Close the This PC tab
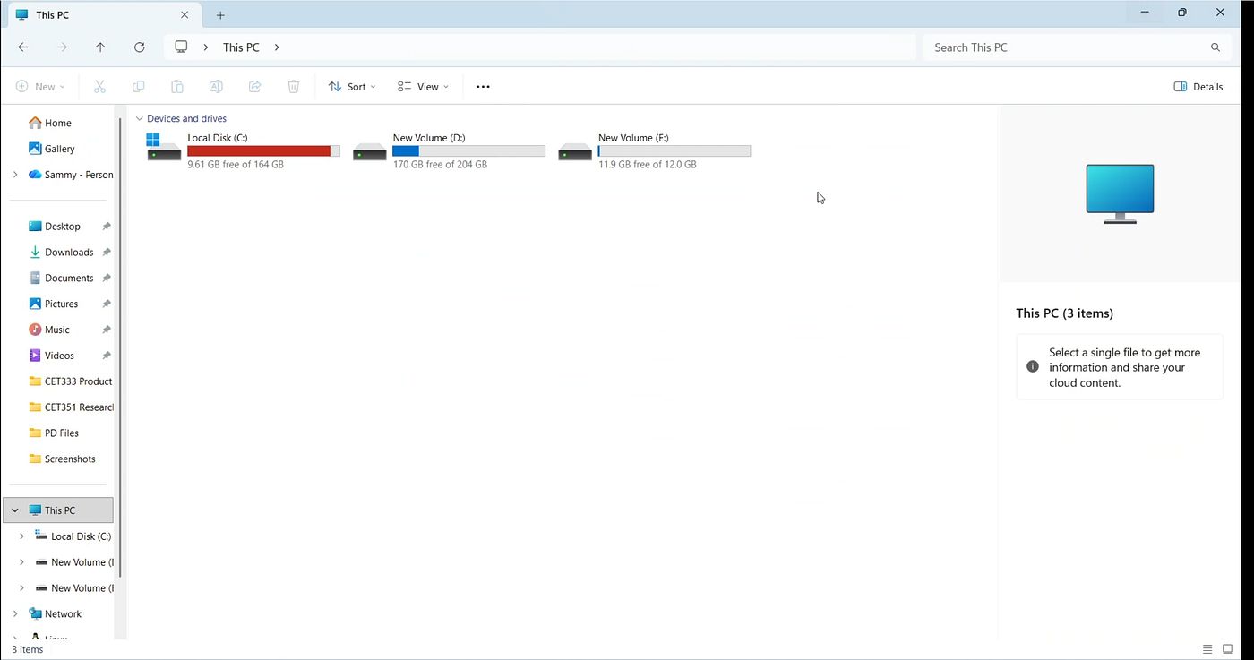 click(185, 15)
